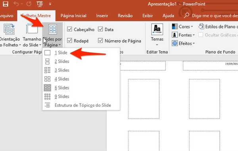Switch to the Exibir tab
This screenshot has width=238, height=151.
148,16
